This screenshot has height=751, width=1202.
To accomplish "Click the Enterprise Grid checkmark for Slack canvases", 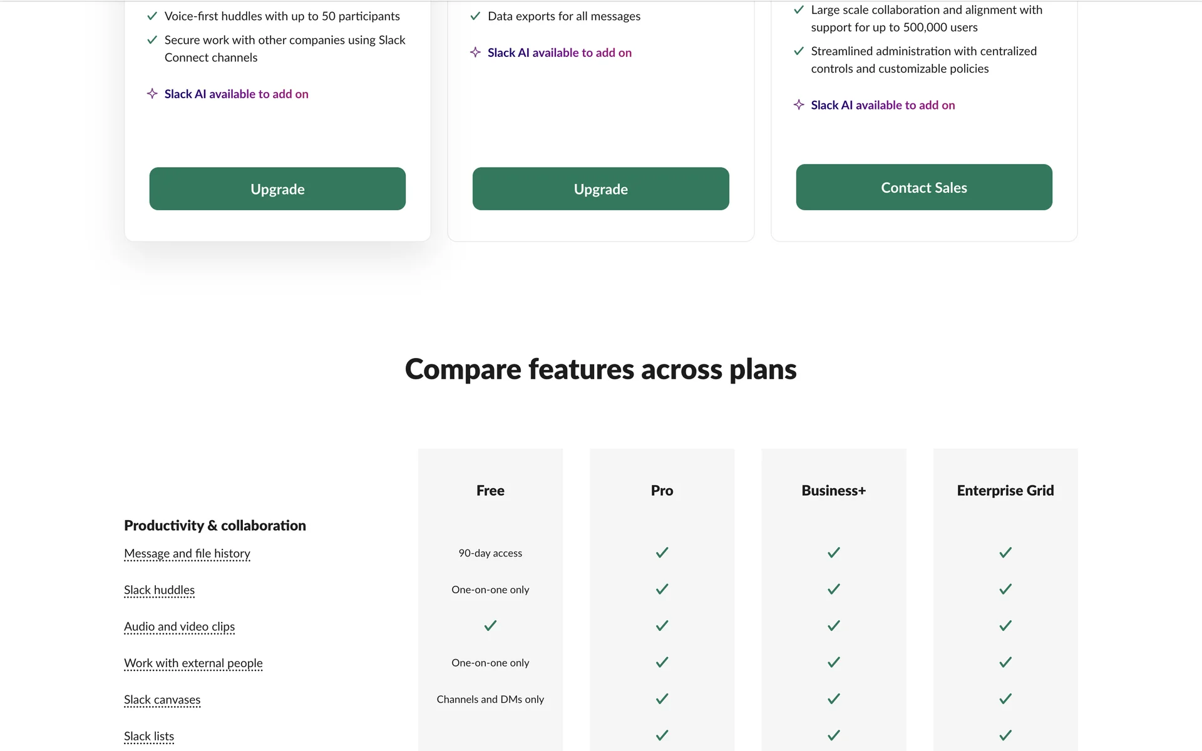I will (x=1005, y=699).
